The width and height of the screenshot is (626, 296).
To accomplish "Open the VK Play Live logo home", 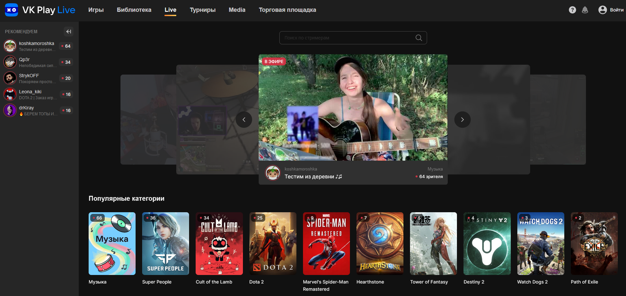I will 40,10.
